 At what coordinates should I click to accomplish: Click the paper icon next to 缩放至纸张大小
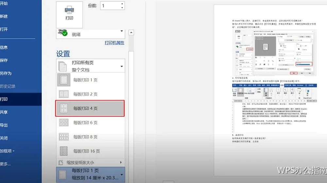coord(61,162)
